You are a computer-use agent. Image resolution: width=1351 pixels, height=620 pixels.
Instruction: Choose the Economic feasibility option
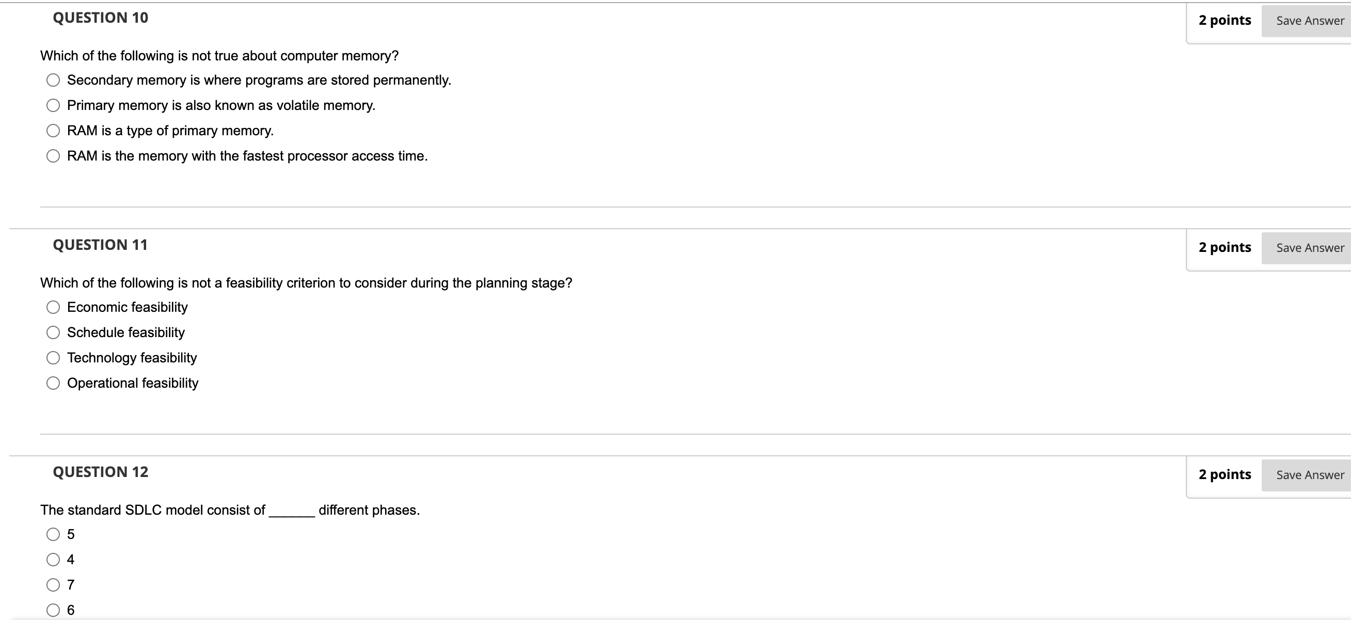[53, 307]
